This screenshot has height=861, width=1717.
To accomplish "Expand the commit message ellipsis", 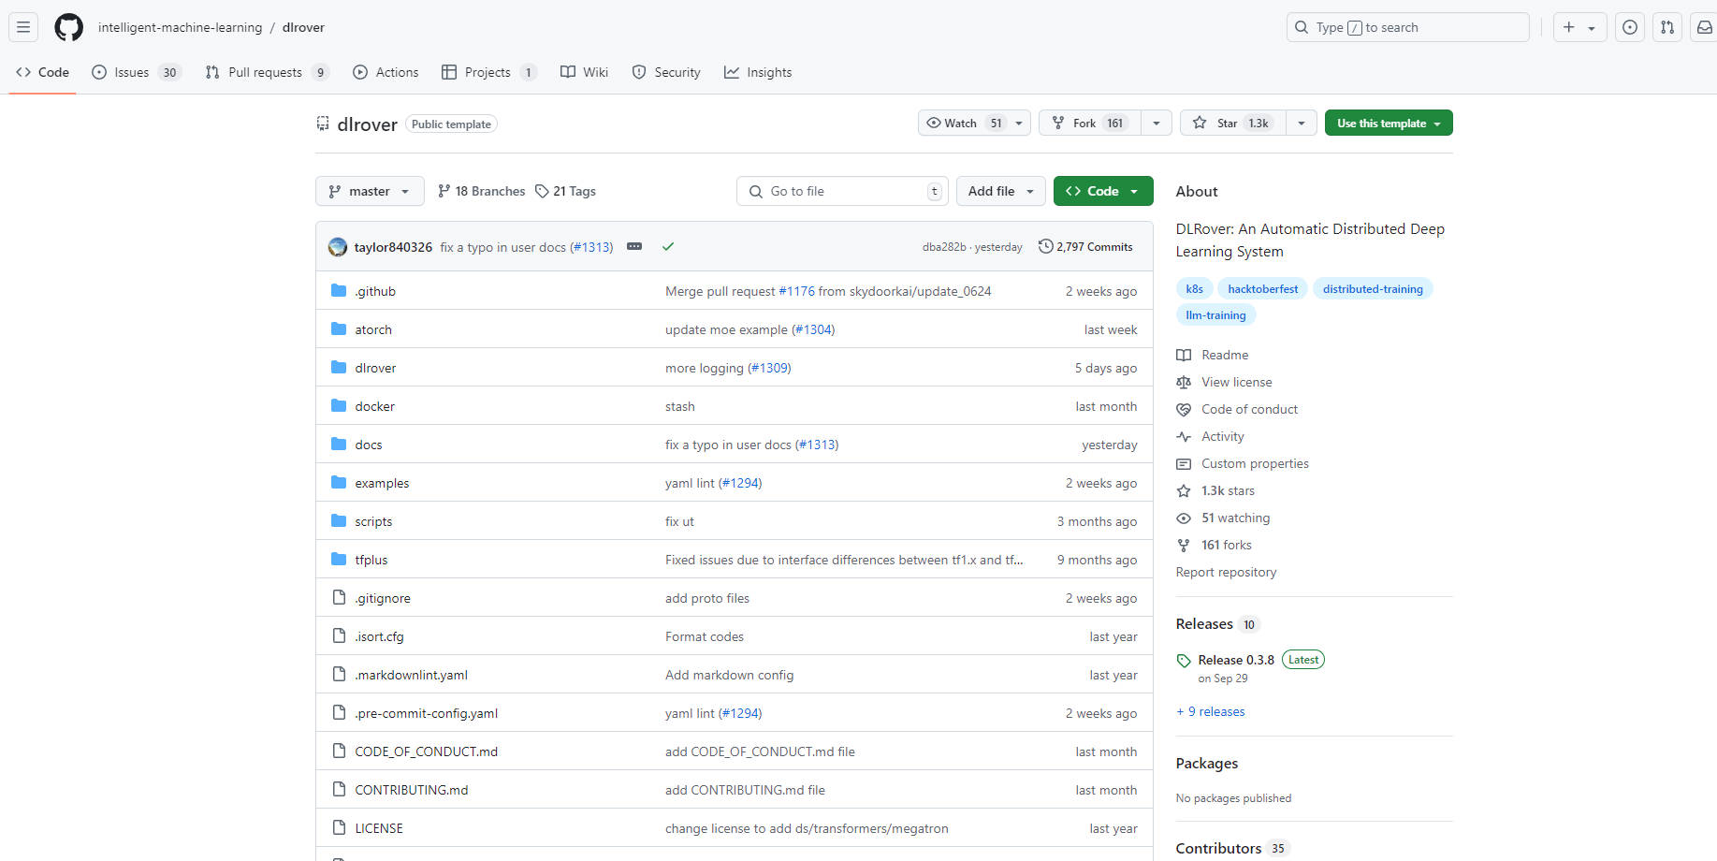I will point(634,247).
